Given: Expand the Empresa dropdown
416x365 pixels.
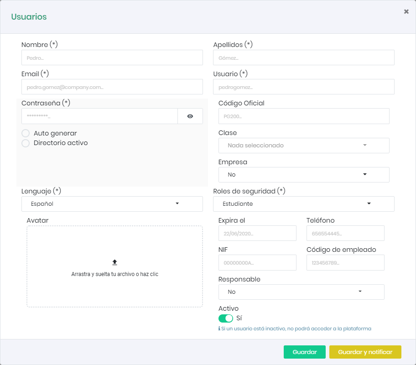Looking at the screenshot, I should click(x=303, y=175).
